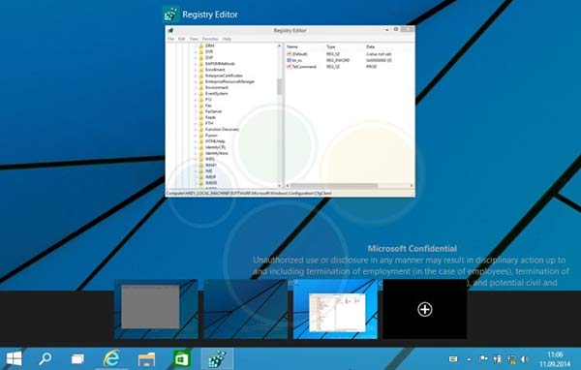581x370 pixels.
Task: Toggle the Task View taskbar icon
Action: click(x=77, y=359)
